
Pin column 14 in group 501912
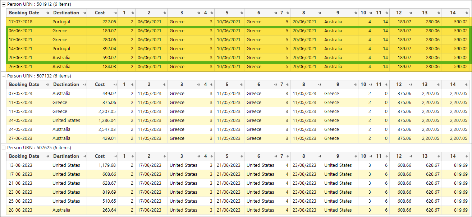(x=467, y=13)
